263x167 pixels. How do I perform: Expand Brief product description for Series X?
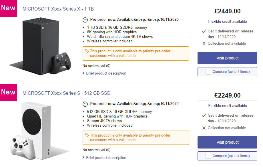[106, 73]
